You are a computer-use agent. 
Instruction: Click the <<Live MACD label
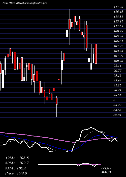(x=106, y=170)
